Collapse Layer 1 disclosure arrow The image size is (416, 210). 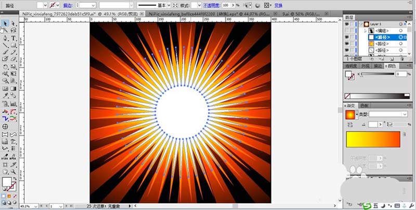pos(361,24)
